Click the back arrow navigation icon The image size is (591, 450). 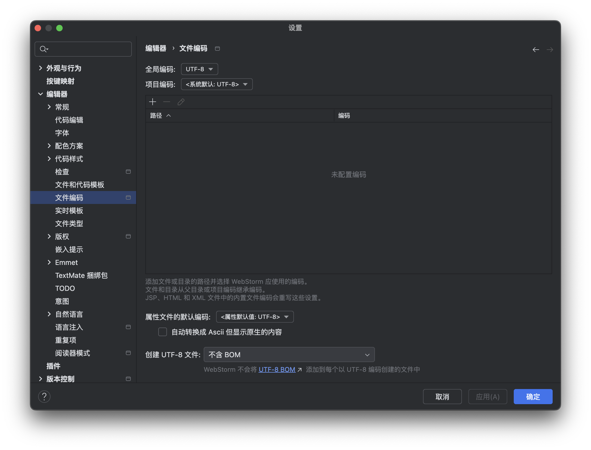tap(536, 50)
